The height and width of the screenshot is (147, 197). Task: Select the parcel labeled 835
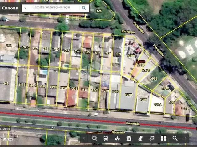98,53
